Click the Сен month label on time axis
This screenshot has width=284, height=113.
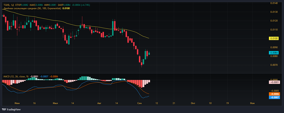[x=139, y=103]
